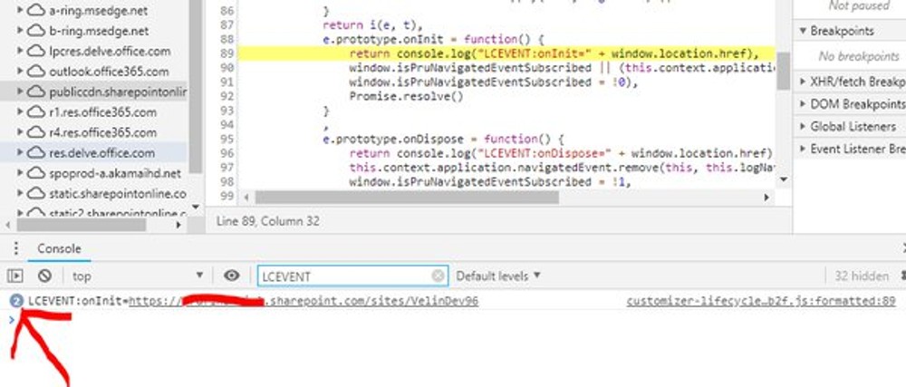Click the console prompt chevron
Viewport: 906px width, 387px height.
tap(12, 319)
